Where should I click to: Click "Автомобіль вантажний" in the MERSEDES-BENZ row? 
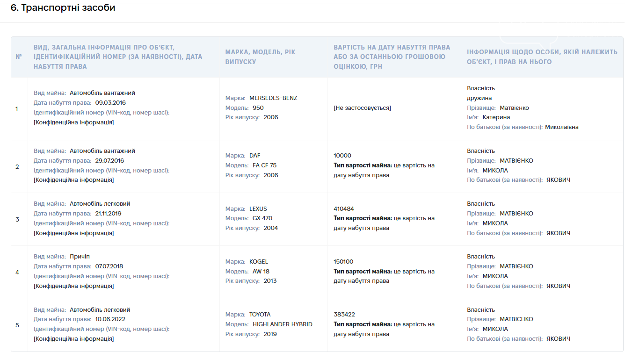tap(102, 93)
